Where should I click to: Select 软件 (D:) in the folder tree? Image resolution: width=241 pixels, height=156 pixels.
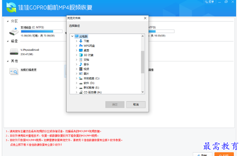[89, 83]
